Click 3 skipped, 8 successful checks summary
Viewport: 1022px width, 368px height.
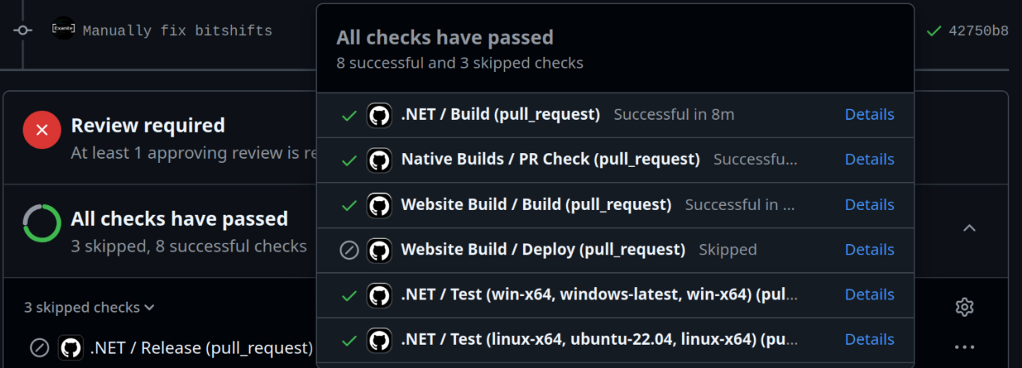click(189, 246)
